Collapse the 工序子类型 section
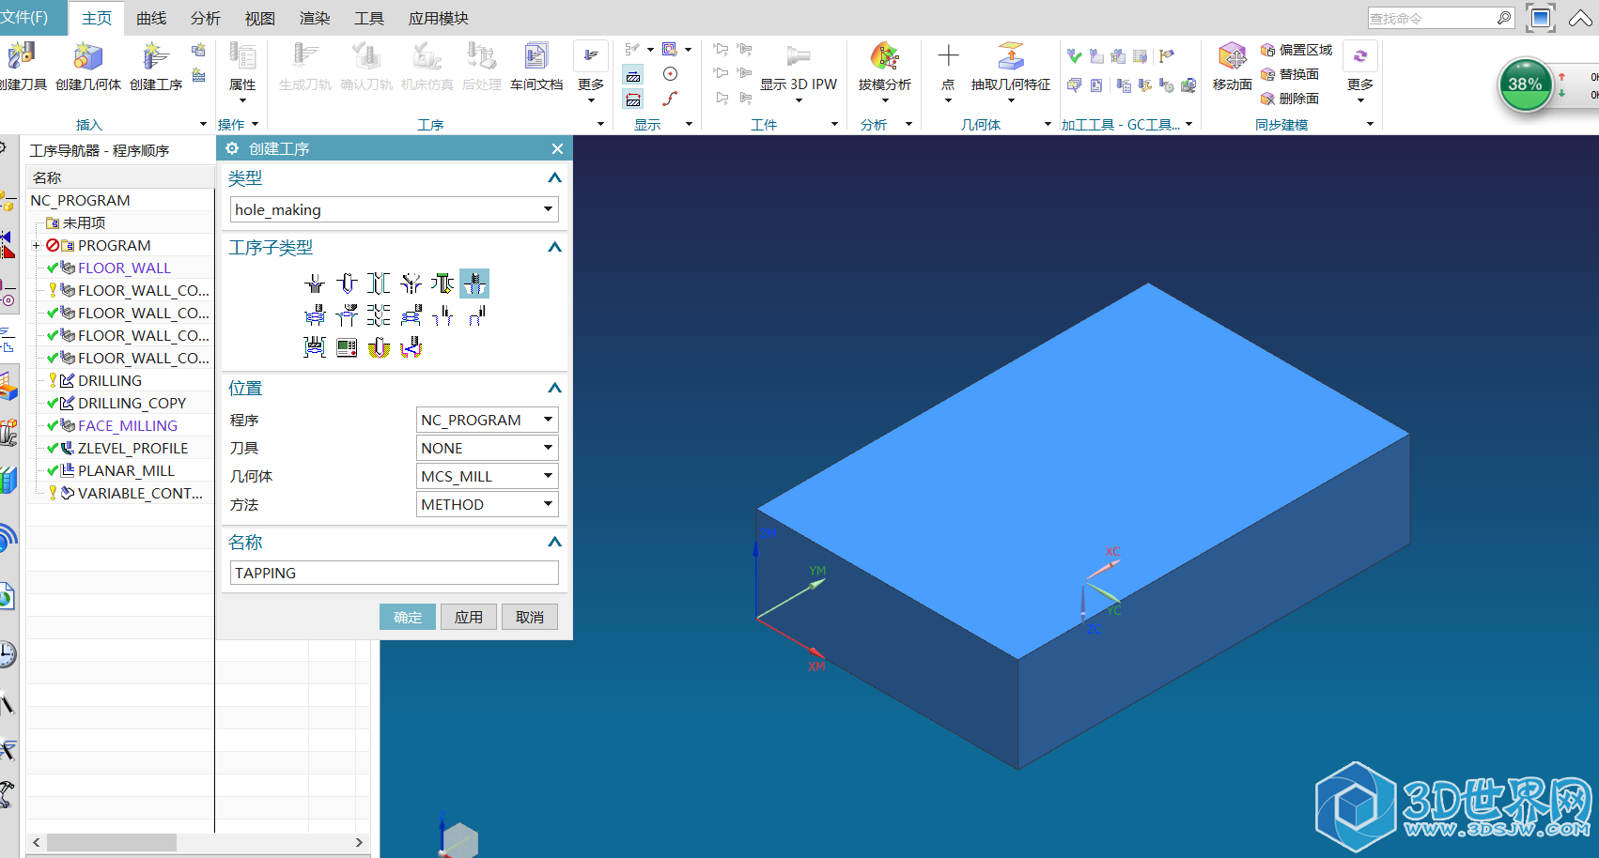Viewport: 1599px width, 858px height. pos(554,247)
